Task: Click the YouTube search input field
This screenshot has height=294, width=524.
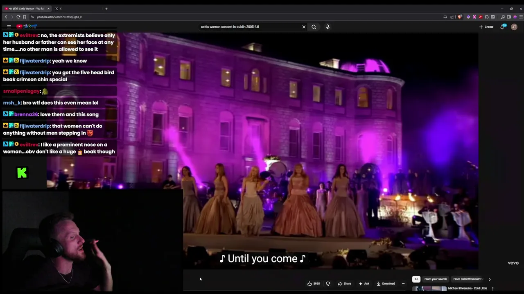Action: coord(250,27)
